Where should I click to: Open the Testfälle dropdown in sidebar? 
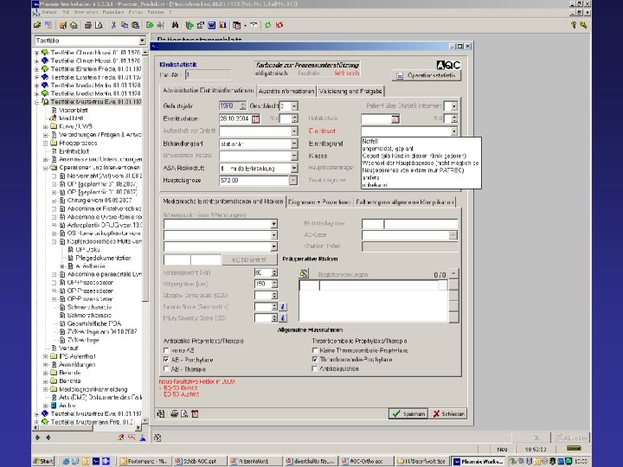click(x=141, y=41)
